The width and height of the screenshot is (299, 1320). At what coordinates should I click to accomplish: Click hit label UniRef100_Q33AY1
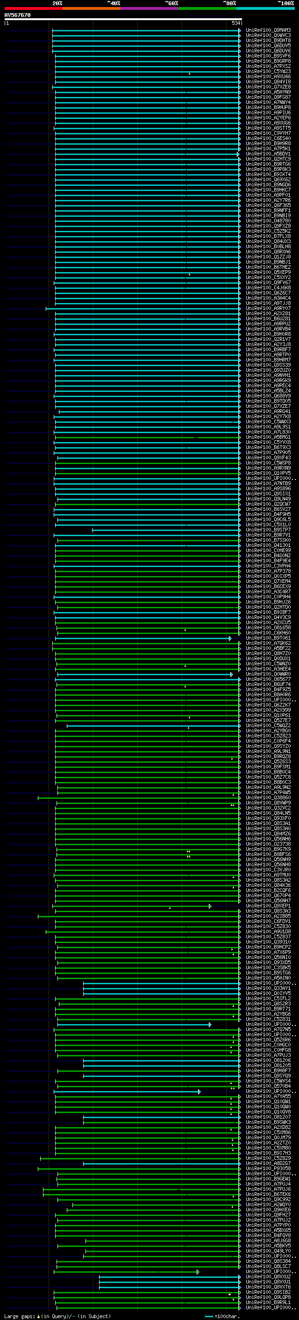tap(268, 988)
